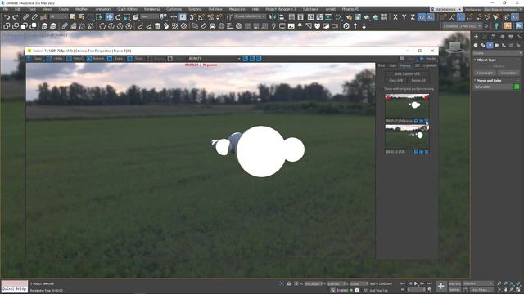This screenshot has height=294, width=524.
Task: Click the teapot render icon
Action: pos(367,17)
